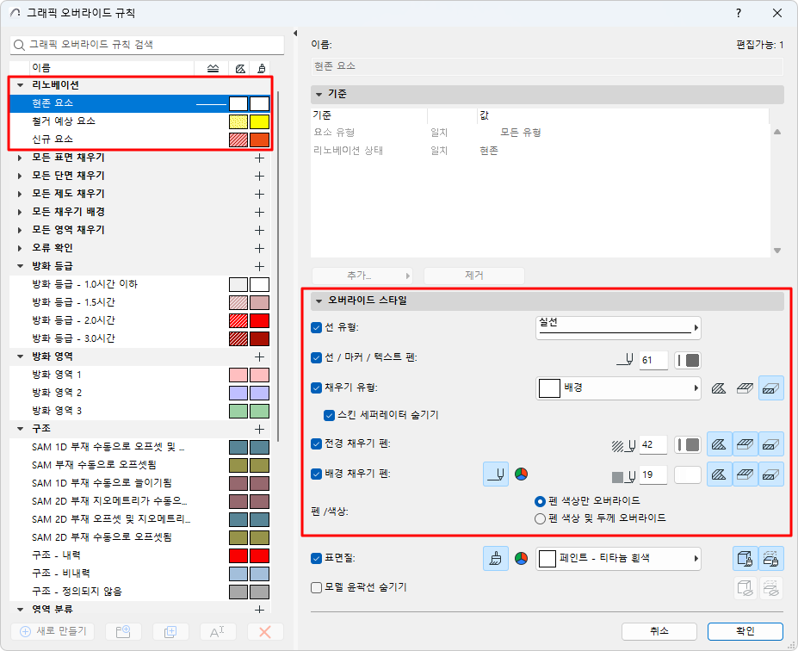Uncheck 전경 채우기 펜 checkbox

pos(316,443)
